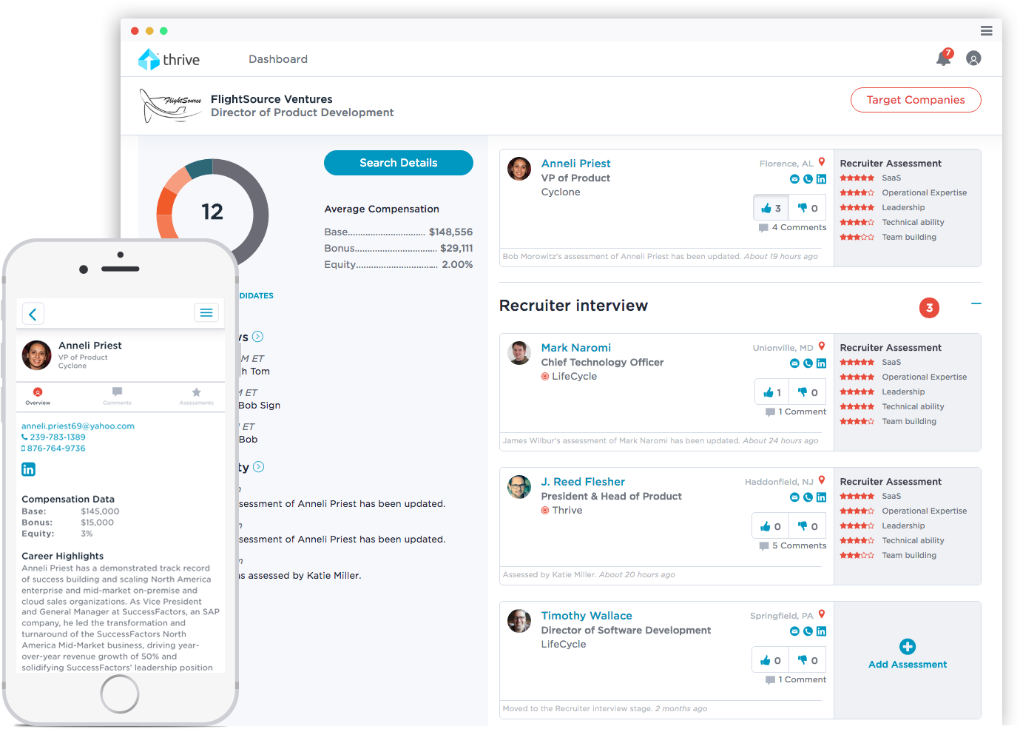The height and width of the screenshot is (729, 1020).
Task: Open the hamburger menu in the window top bar
Action: pyautogui.click(x=986, y=31)
